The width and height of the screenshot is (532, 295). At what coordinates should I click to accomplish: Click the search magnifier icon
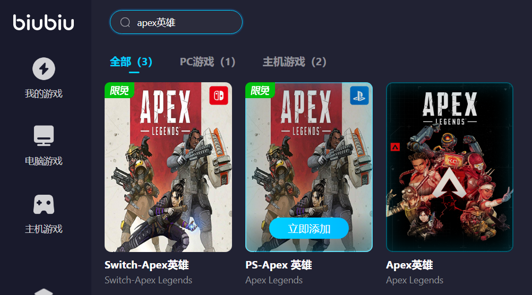(125, 22)
